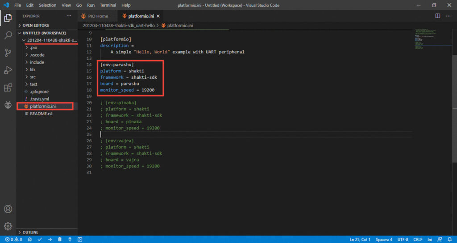Collapse the 201204-110438-shakti-s... project folder
This screenshot has height=243, width=457.
[50, 40]
